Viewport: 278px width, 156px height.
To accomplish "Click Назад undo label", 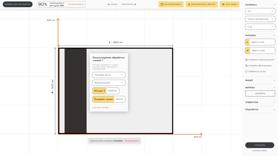I will [114, 4].
